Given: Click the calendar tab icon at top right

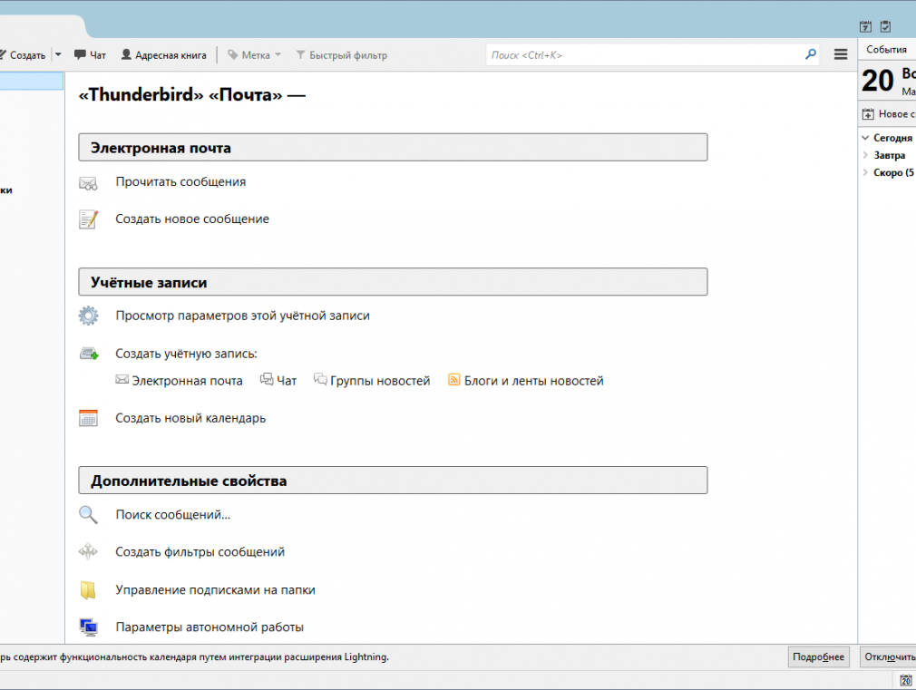Looking at the screenshot, I should 866,26.
